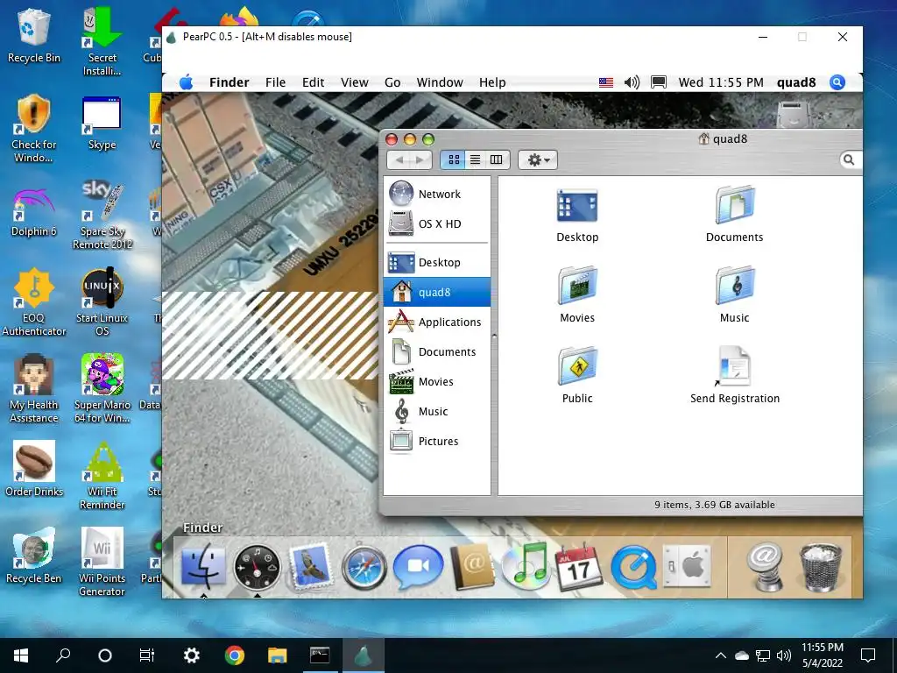Open Recycle Bin on Windows desktop

34,35
